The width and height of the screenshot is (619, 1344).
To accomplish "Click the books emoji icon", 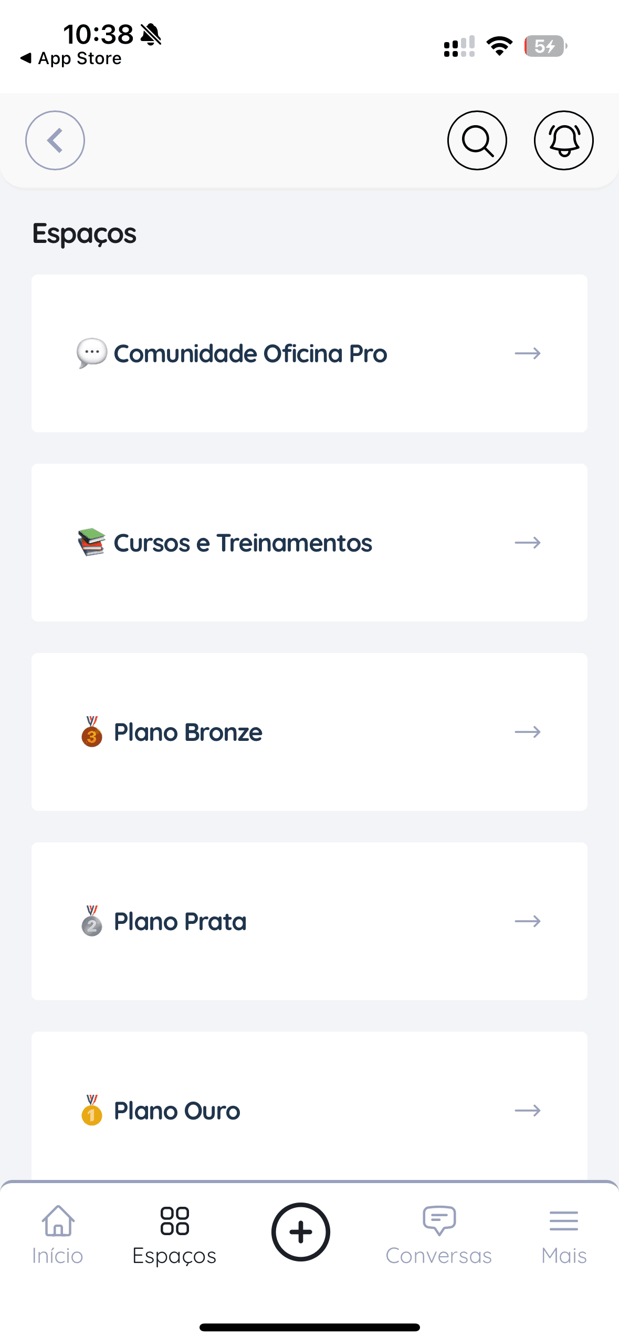I will pos(92,542).
